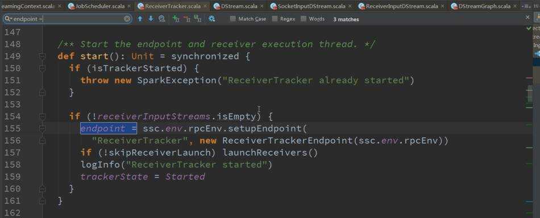This screenshot has width=540, height=218.
Task: Unselect the last occurrence icon
Action: pos(187,19)
